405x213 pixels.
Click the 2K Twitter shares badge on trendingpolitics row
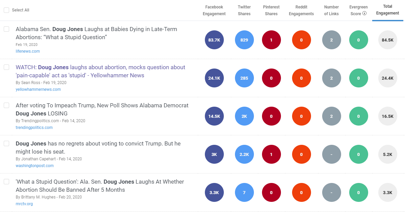244,116
